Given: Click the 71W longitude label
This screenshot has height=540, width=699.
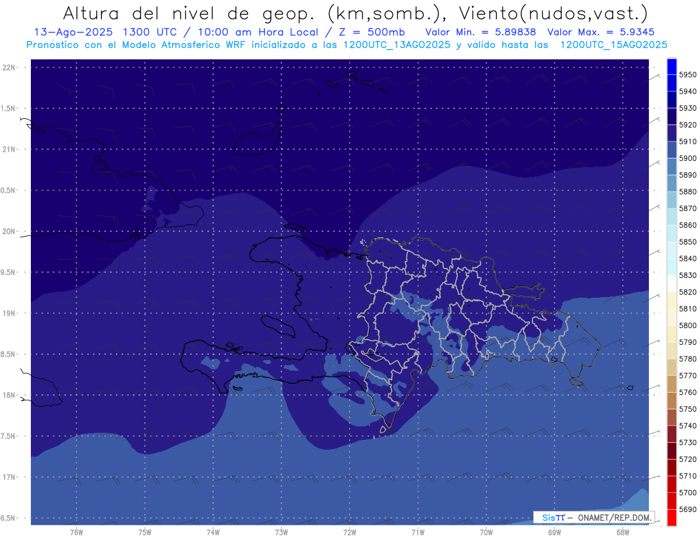Looking at the screenshot, I should [x=418, y=532].
